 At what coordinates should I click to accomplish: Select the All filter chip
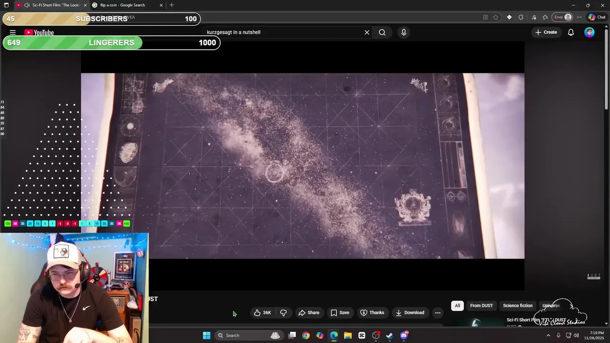point(457,306)
